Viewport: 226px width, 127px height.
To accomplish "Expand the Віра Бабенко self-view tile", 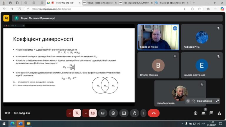I will [x=217, y=101].
